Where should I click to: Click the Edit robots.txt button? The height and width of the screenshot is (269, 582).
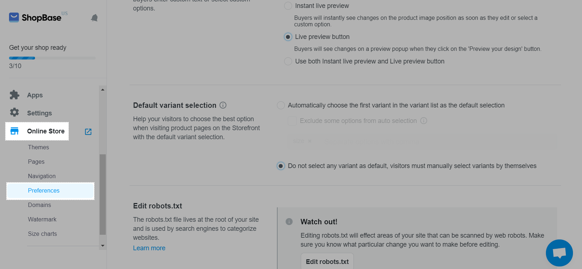327,261
